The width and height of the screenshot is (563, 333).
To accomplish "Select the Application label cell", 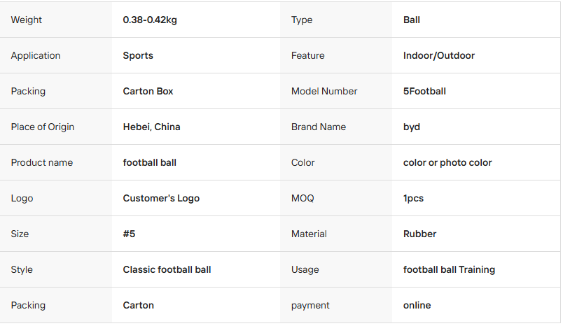I will tap(36, 55).
